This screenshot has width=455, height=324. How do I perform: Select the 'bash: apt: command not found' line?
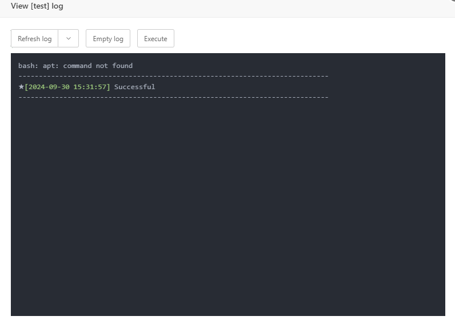(75, 66)
